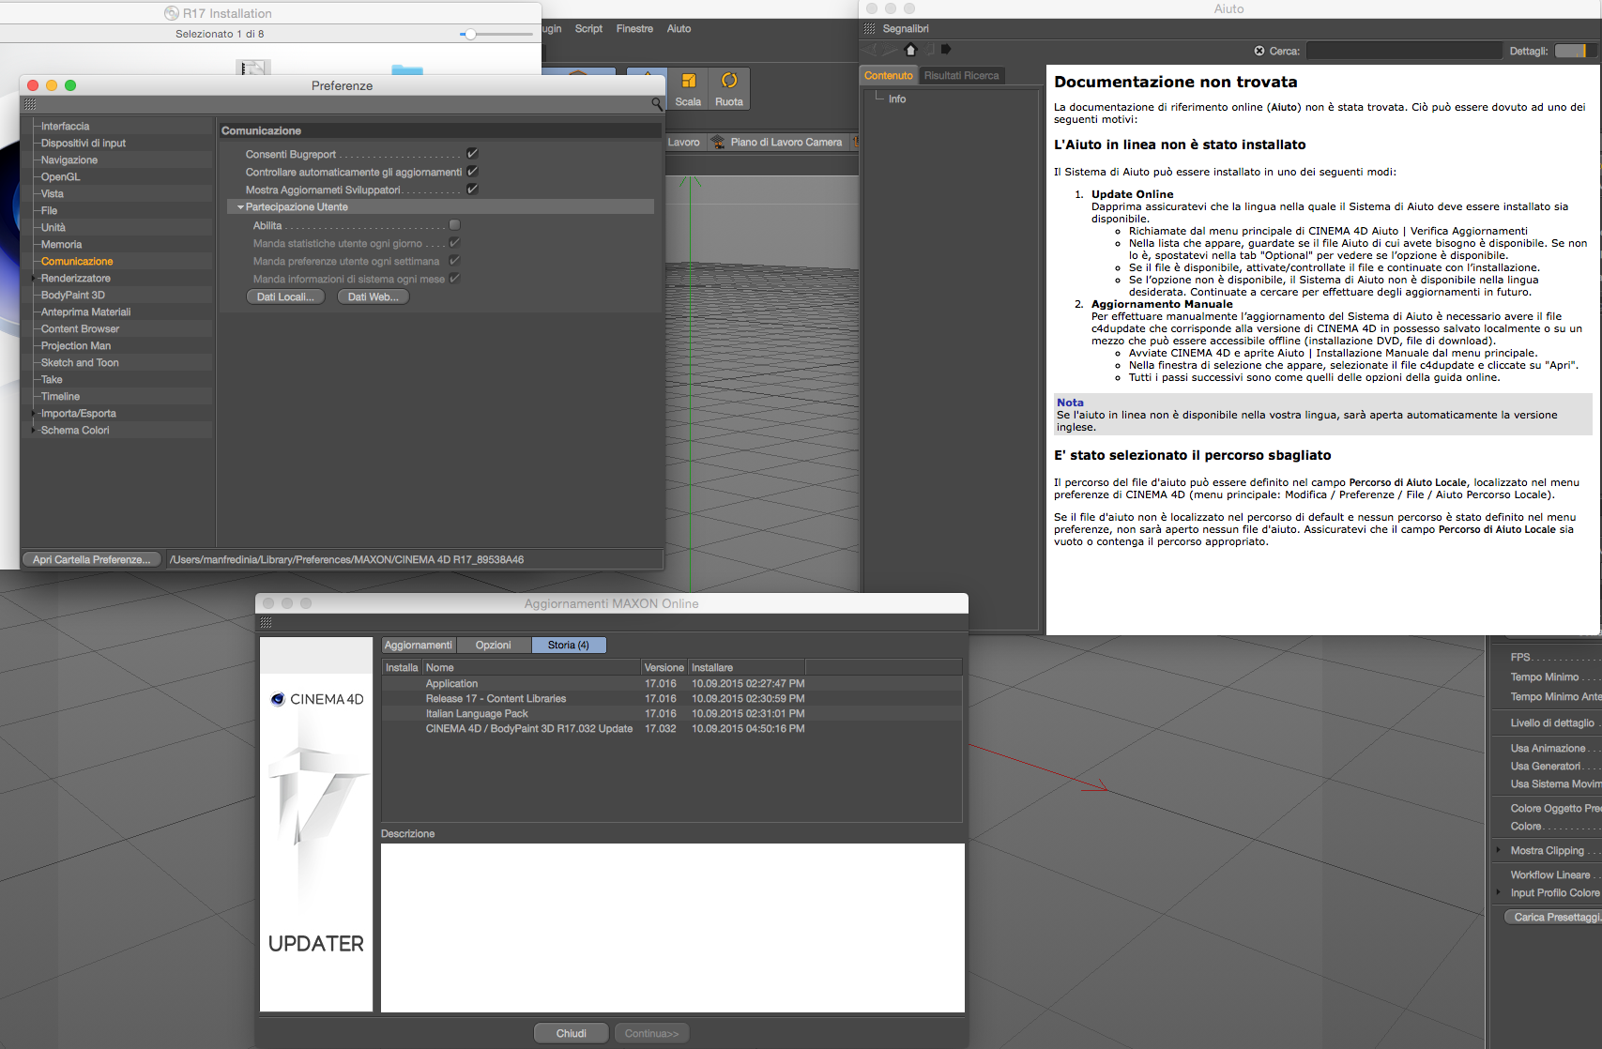Adjust the R17 Installation icon size slider
This screenshot has width=1602, height=1049.
click(x=470, y=34)
